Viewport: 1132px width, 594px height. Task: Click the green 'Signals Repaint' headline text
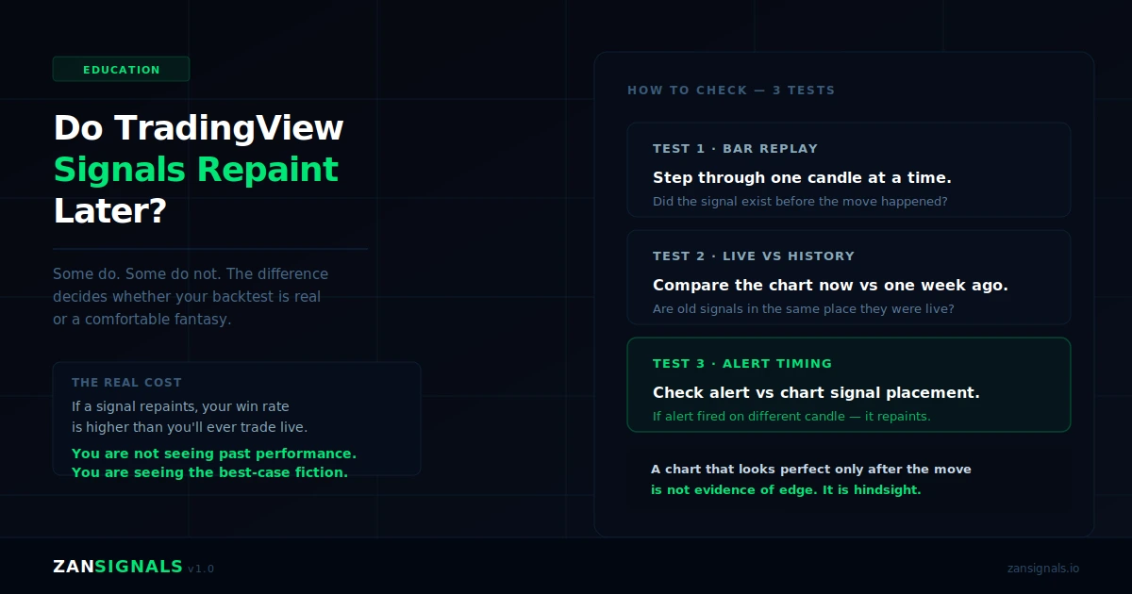pyautogui.click(x=196, y=170)
